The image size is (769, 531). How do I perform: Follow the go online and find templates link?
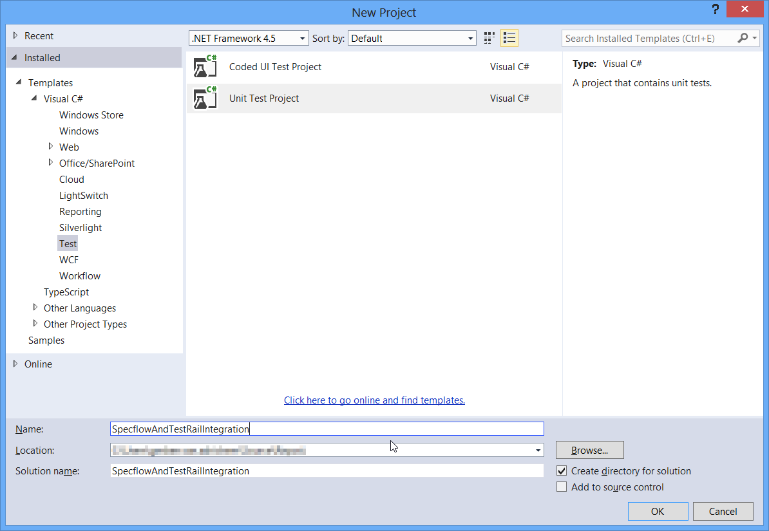tap(374, 400)
